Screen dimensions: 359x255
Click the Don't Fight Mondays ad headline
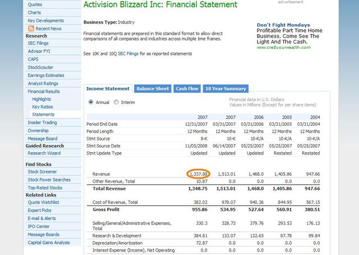click(x=283, y=25)
